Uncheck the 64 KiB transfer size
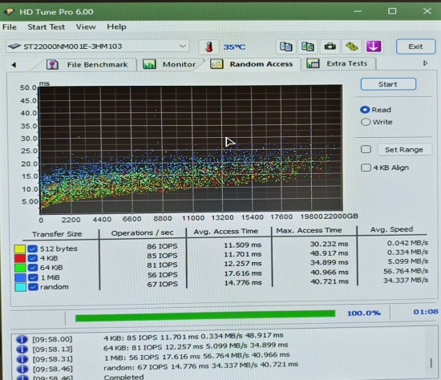441x380 pixels. tap(33, 268)
